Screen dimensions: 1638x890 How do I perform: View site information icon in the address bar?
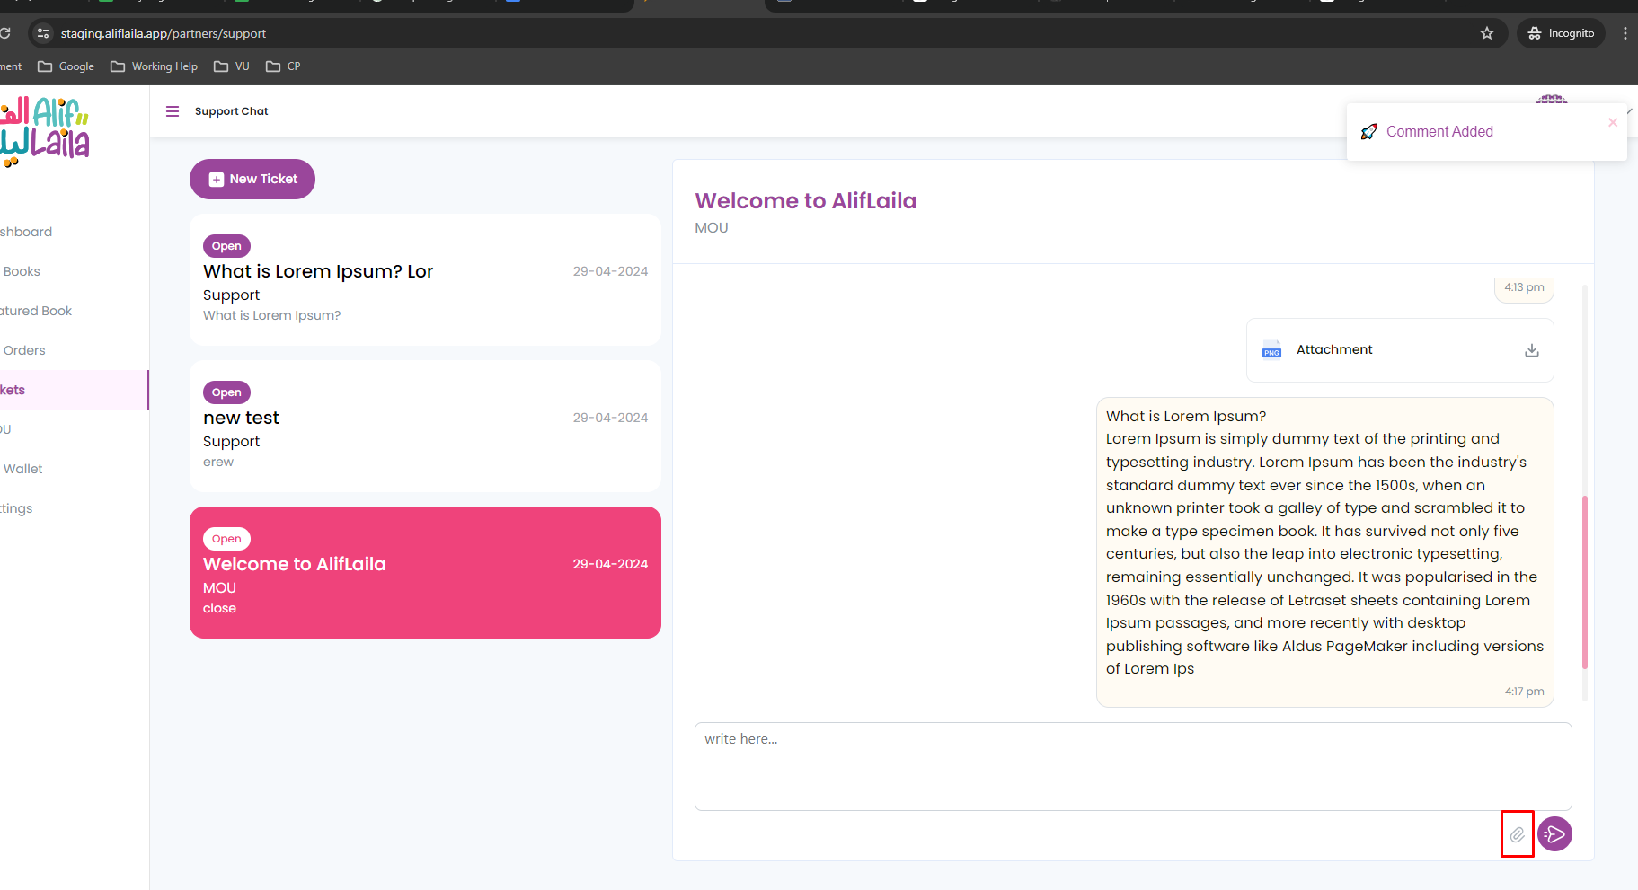(43, 33)
